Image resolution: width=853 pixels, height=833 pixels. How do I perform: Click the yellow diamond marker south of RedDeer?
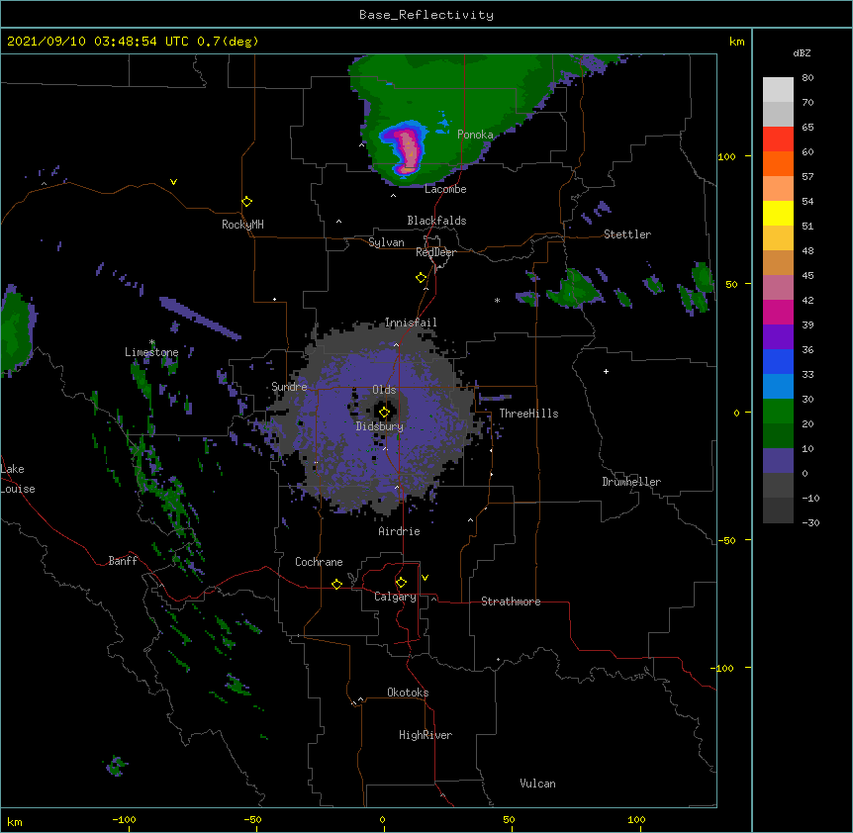tap(421, 278)
